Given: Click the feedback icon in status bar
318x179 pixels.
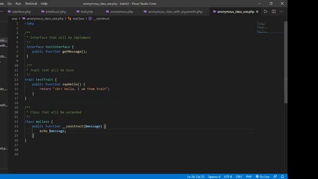Looking at the screenshot, I should click(x=275, y=177).
